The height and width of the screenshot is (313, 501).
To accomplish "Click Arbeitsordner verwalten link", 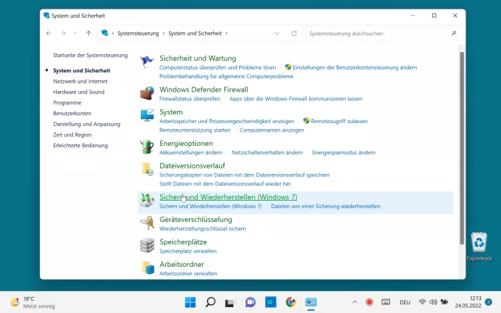I will pyautogui.click(x=188, y=274).
